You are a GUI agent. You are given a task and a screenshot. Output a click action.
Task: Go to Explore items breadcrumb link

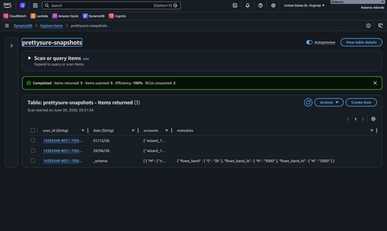pyautogui.click(x=51, y=25)
